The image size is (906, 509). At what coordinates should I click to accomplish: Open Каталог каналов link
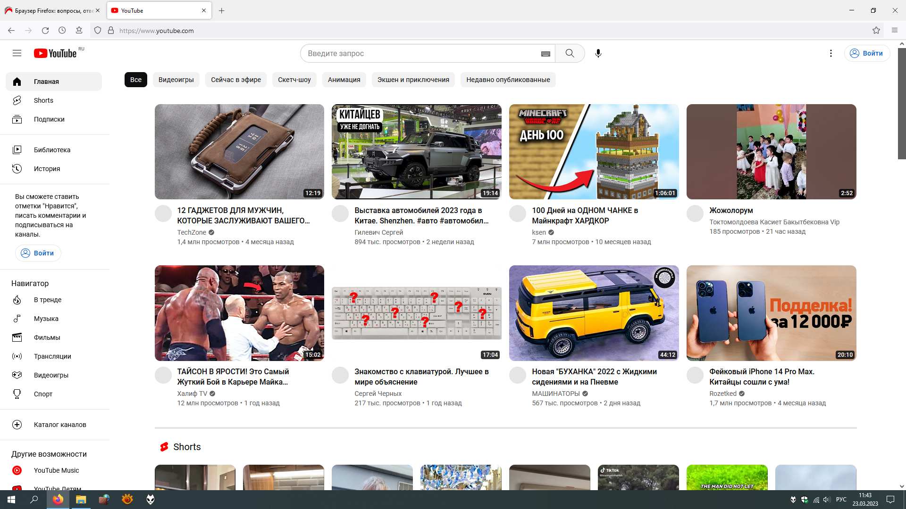click(60, 425)
